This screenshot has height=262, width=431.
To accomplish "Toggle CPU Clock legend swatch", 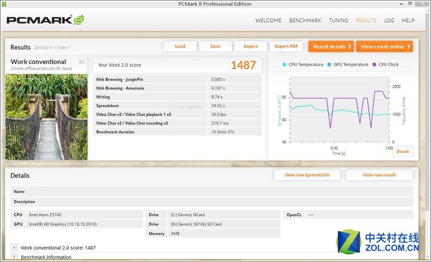I will coord(374,65).
